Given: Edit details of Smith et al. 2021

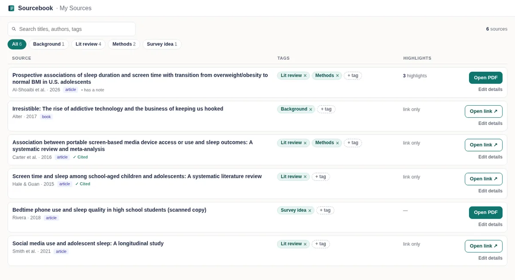Looking at the screenshot, I should (490, 258).
